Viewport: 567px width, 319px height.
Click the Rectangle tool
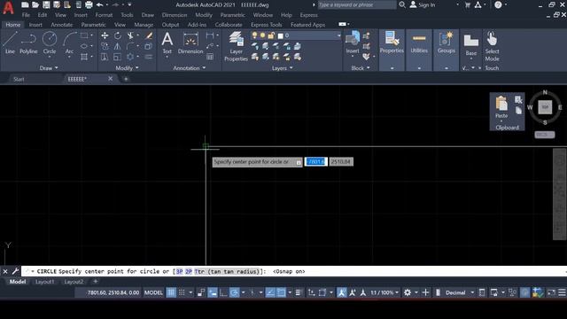84,35
